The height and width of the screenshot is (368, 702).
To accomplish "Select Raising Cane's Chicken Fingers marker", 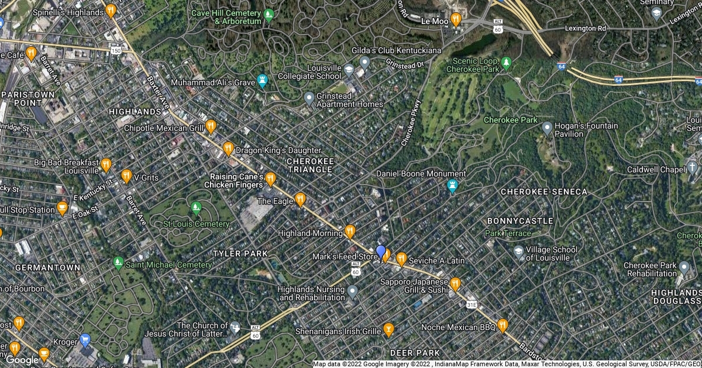I will 270,179.
